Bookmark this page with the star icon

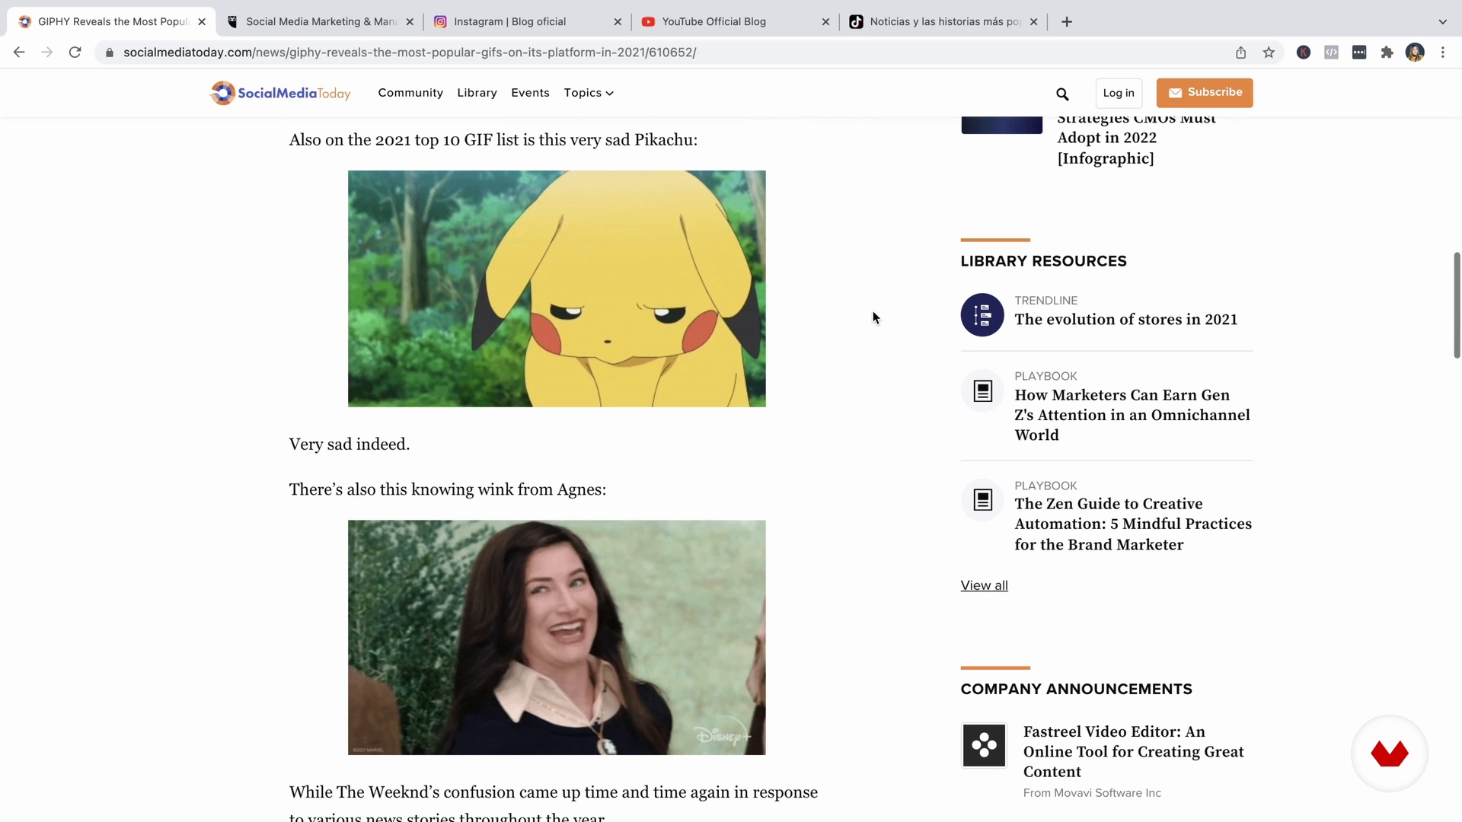1269,53
